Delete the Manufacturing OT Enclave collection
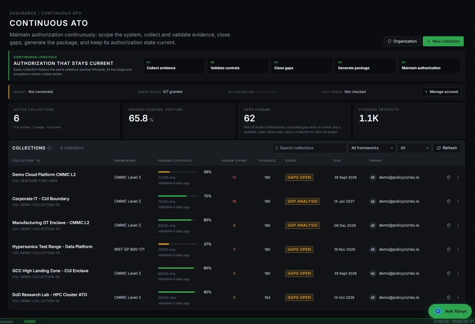Screen dimensions: 475x324 449,225
